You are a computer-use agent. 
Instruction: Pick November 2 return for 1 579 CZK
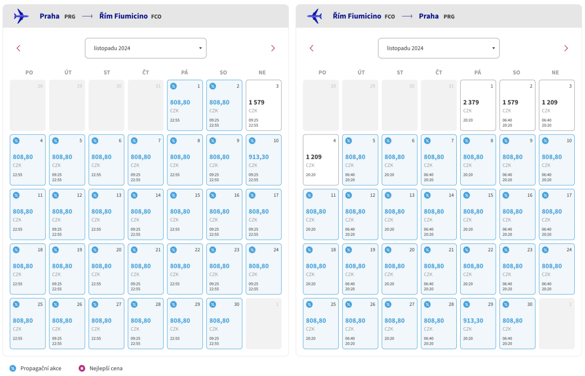click(517, 105)
